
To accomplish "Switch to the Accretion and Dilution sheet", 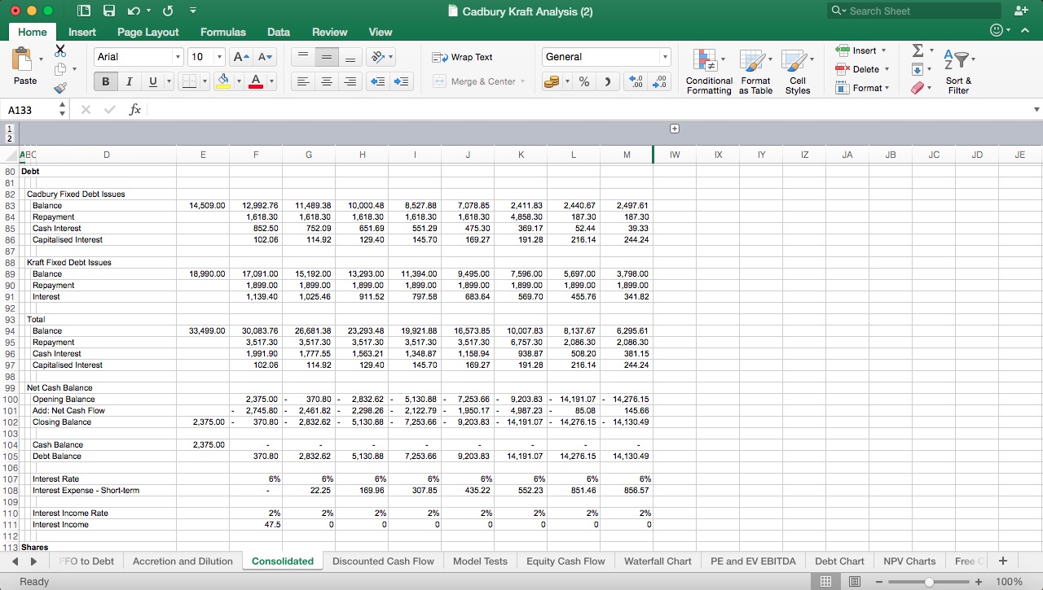I will [x=183, y=561].
